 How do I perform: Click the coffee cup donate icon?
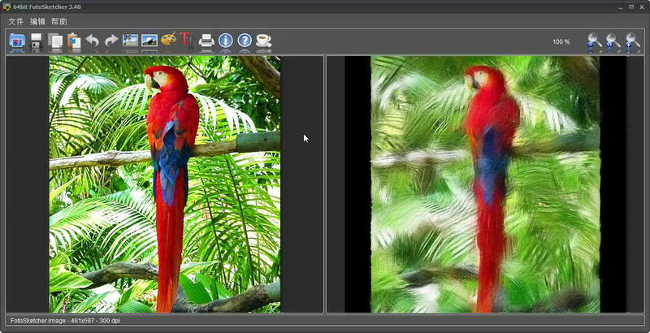click(x=263, y=41)
